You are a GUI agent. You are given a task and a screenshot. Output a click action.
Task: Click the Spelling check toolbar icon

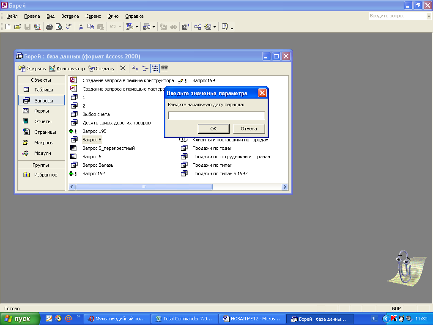(69, 27)
